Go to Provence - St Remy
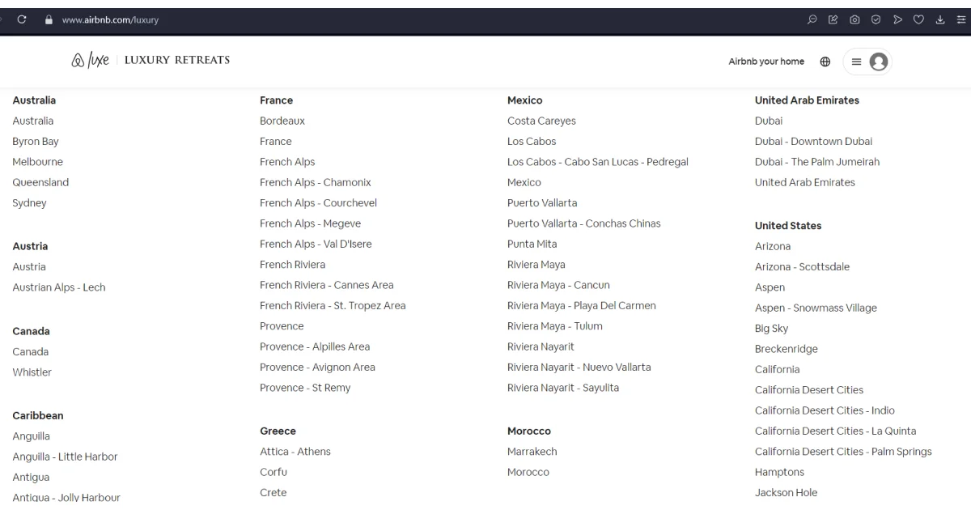The width and height of the screenshot is (971, 510). (x=305, y=388)
